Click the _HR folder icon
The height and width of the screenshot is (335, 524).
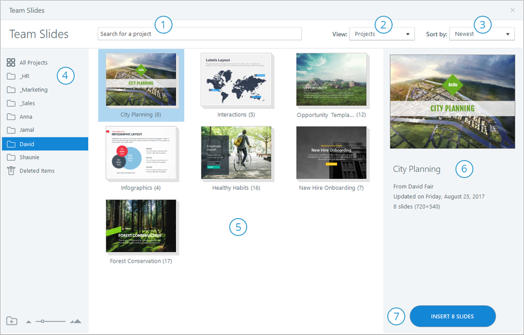(11, 76)
